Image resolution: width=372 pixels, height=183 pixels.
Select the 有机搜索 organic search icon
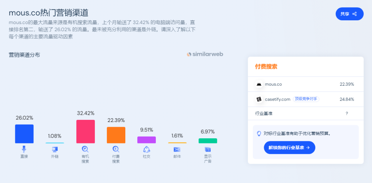(x=85, y=149)
